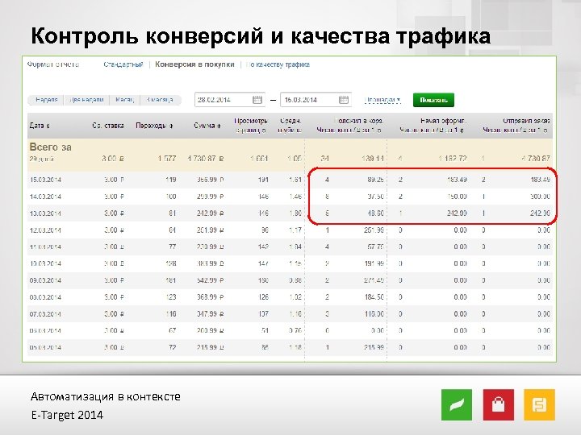Click the Средн. глубина column header
Viewport: 581px width, 435px height.
tap(290, 126)
